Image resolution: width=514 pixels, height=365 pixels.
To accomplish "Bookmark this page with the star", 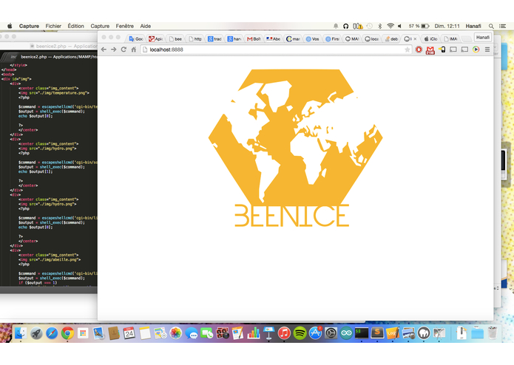I will 407,50.
